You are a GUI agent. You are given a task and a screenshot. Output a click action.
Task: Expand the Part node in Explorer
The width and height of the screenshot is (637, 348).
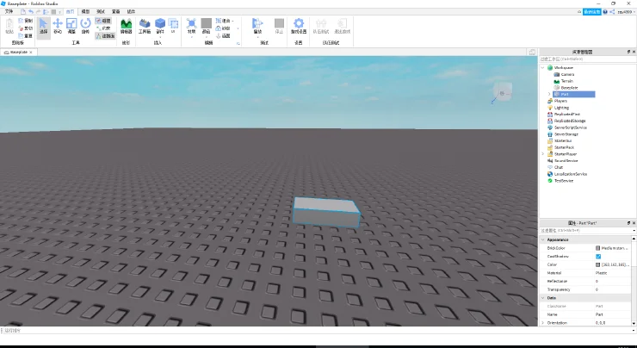[550, 94]
